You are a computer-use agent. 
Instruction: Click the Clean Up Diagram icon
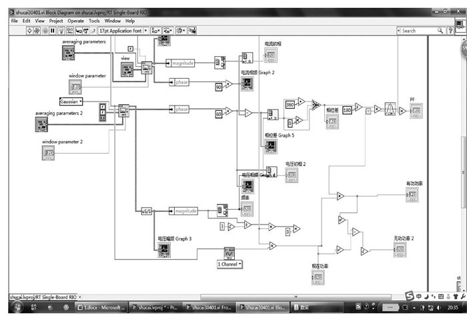193,31
